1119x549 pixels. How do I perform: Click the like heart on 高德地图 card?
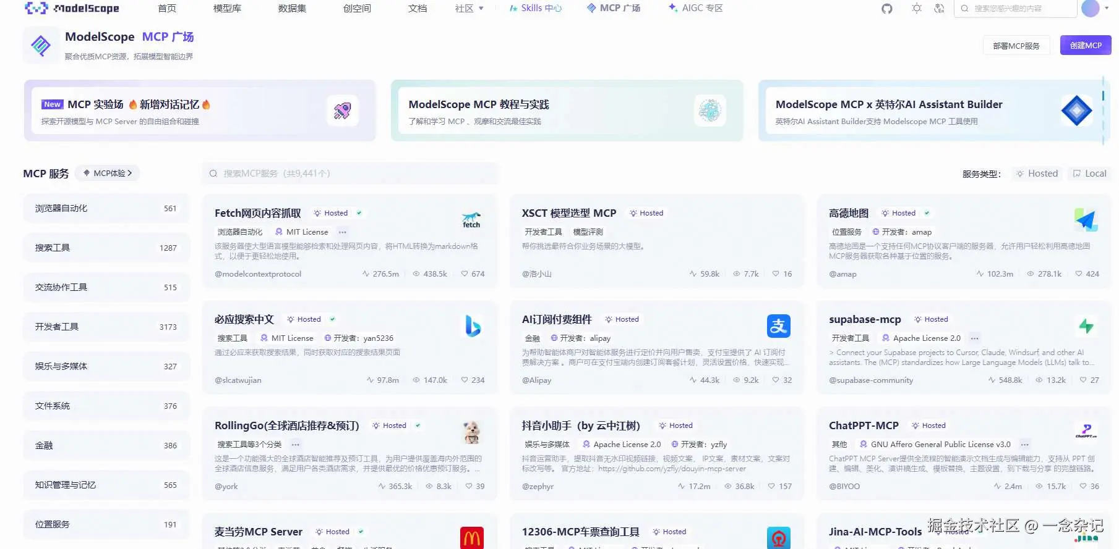1079,274
